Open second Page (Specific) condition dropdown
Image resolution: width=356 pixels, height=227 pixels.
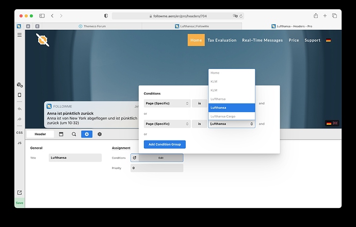(x=167, y=124)
